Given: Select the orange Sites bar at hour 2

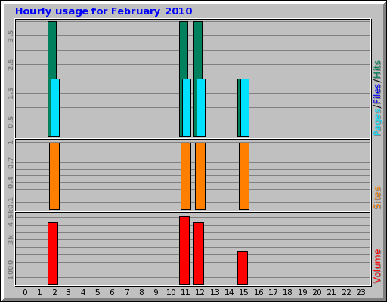Looking at the screenshot, I should pyautogui.click(x=54, y=176).
